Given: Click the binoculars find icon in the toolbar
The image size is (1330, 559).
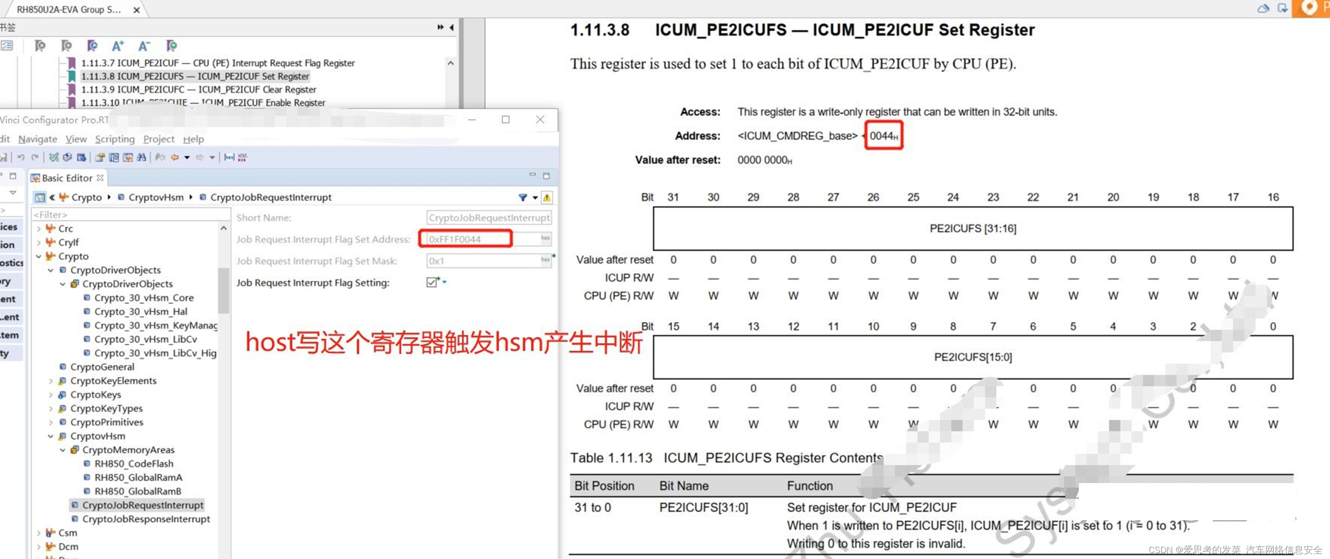Looking at the screenshot, I should tap(141, 157).
